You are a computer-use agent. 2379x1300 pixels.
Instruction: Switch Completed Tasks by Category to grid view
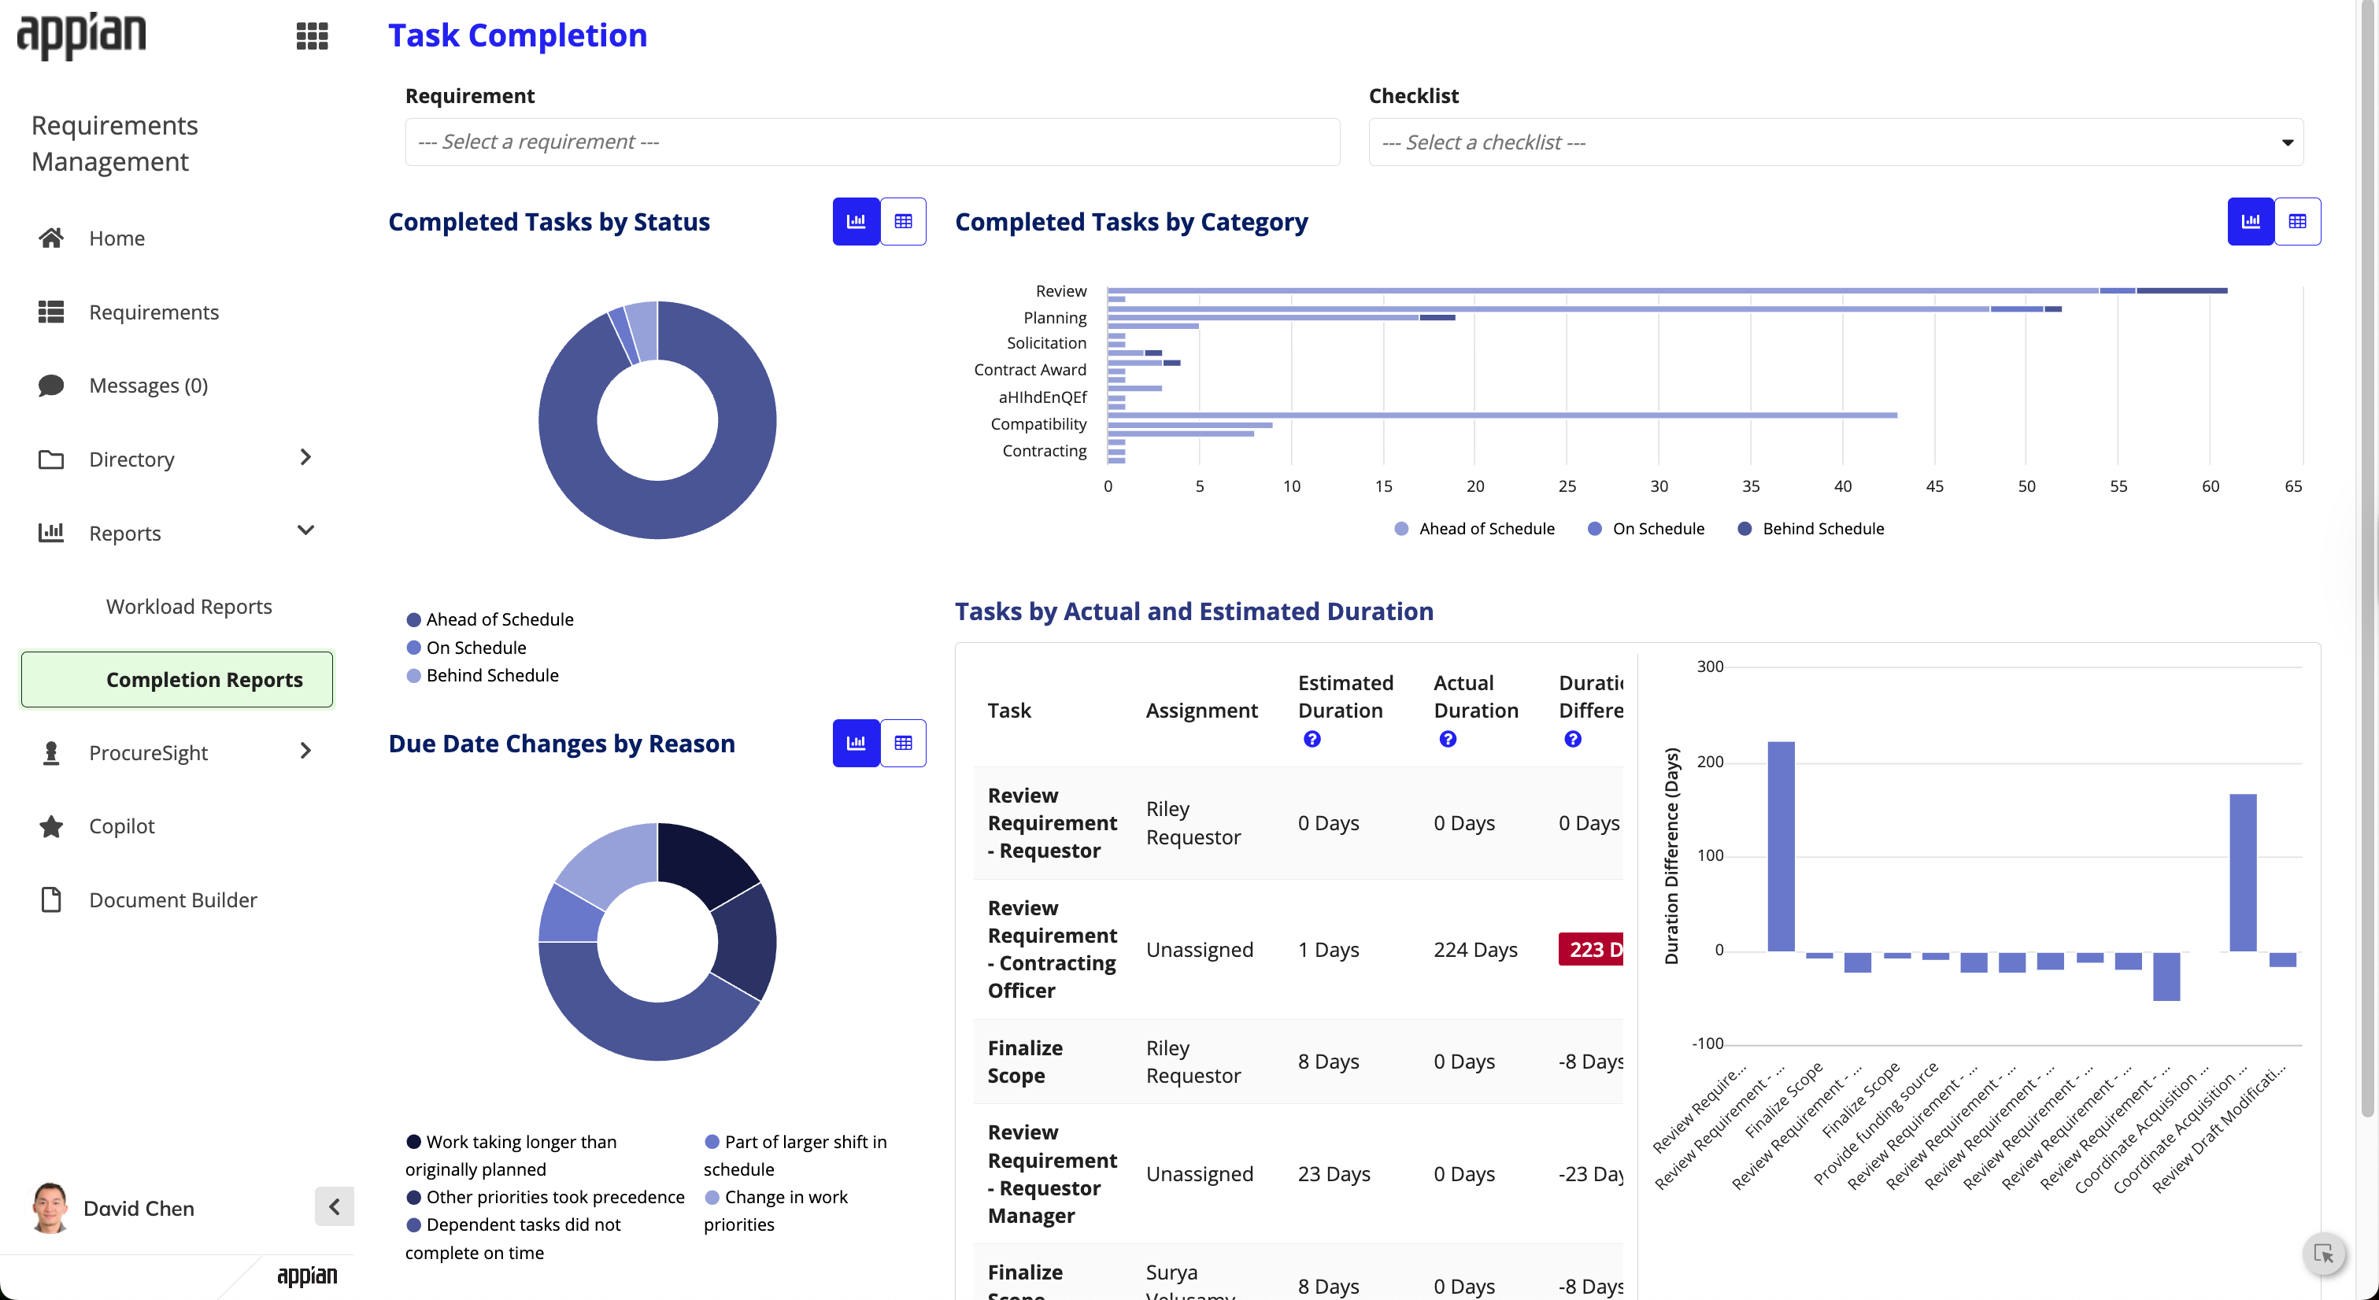point(2298,222)
